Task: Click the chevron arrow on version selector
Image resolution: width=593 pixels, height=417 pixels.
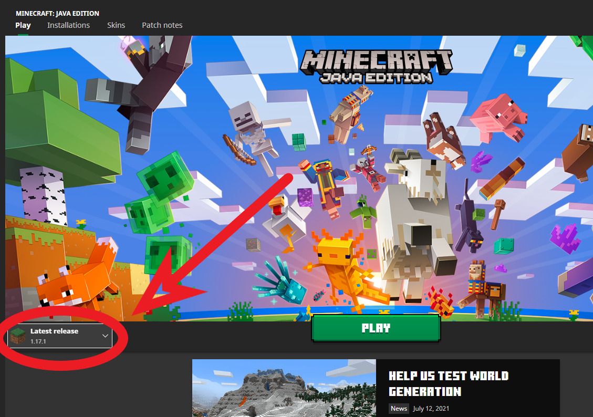Action: click(x=105, y=336)
